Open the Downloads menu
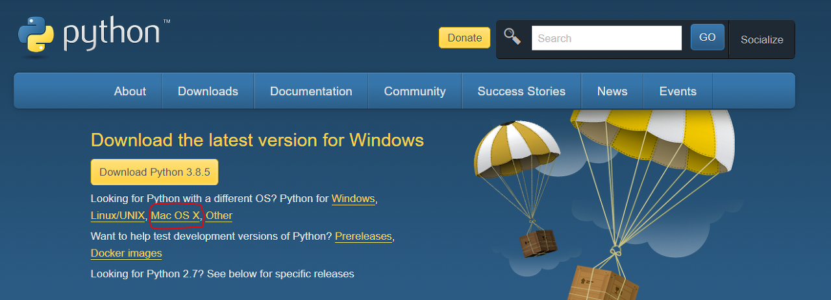Viewport: 831px width, 300px height. pos(208,91)
